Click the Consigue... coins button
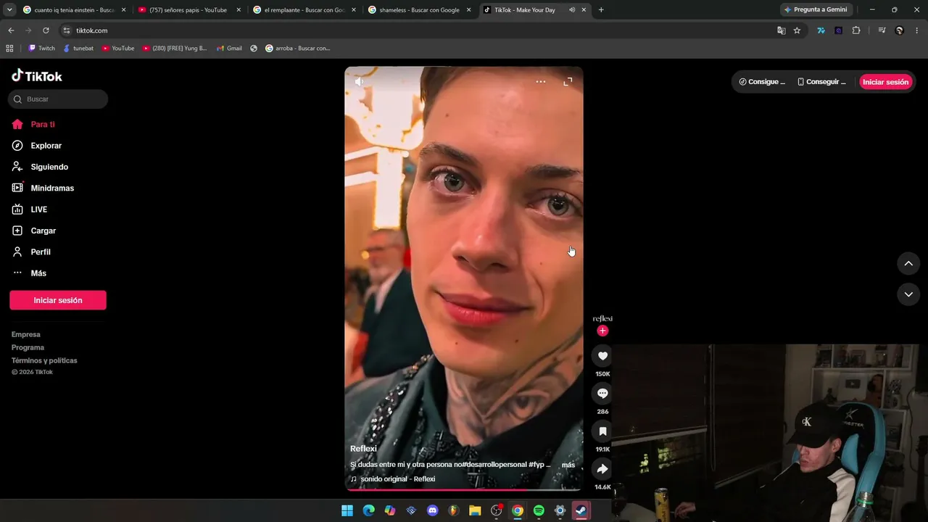The image size is (928, 522). coord(762,82)
